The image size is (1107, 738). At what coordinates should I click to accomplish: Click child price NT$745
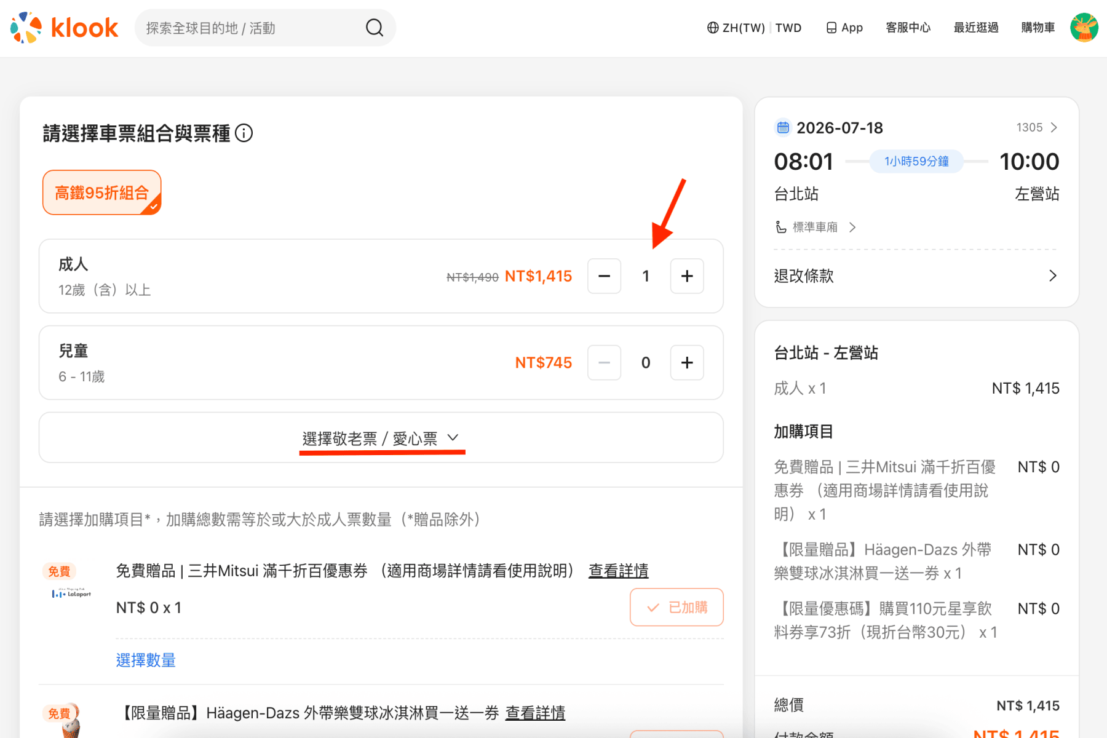tap(544, 363)
